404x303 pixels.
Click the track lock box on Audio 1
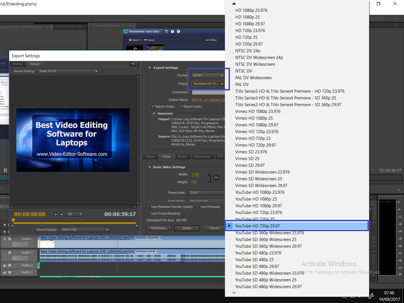[15, 253]
